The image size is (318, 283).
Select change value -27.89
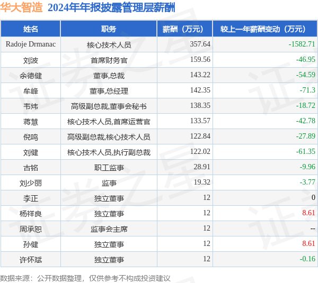coord(305,136)
